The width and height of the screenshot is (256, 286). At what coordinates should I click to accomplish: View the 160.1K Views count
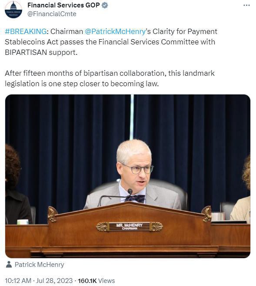click(96, 280)
